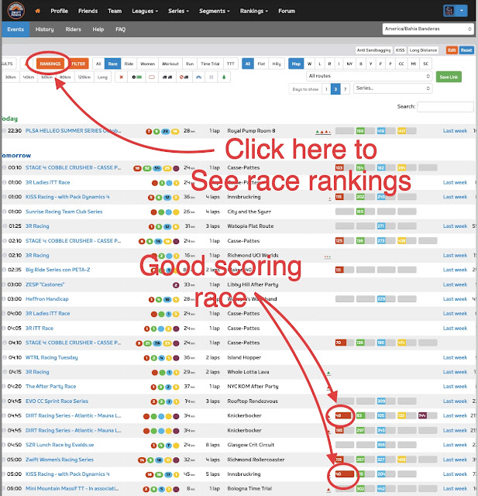Toggle the Ride event type filter

pyautogui.click(x=129, y=64)
